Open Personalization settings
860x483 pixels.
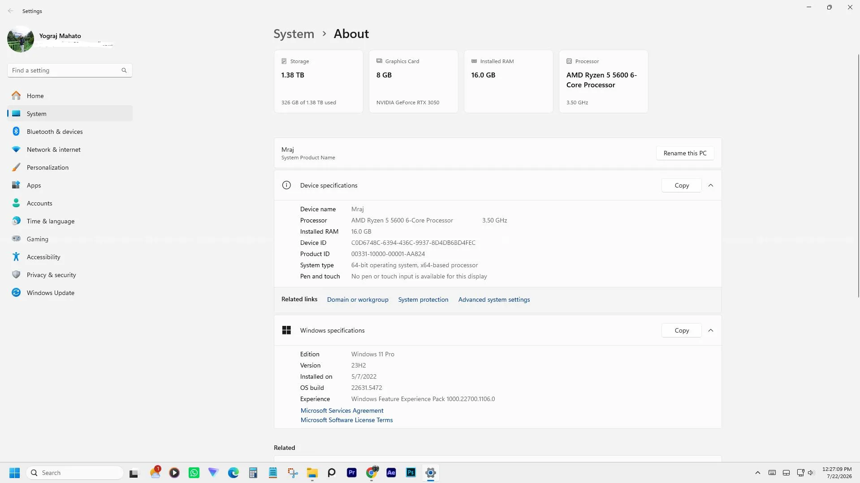coord(70,167)
